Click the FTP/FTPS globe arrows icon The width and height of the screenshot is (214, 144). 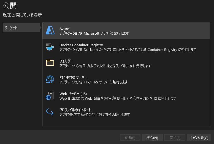[50, 79]
